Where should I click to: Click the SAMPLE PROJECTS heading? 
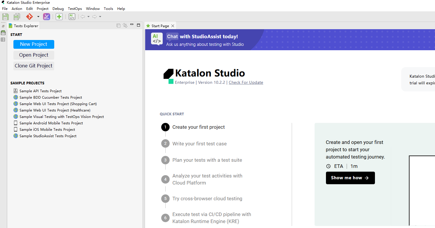(x=27, y=83)
